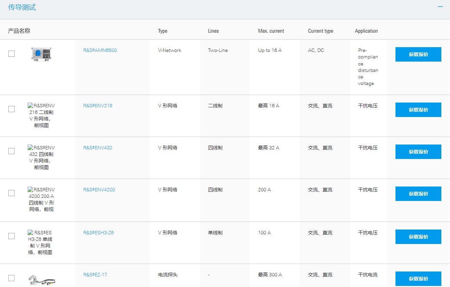This screenshot has height=287, width=450.
Task: Request a quote for R&S ESH3-Z6
Action: point(418,237)
